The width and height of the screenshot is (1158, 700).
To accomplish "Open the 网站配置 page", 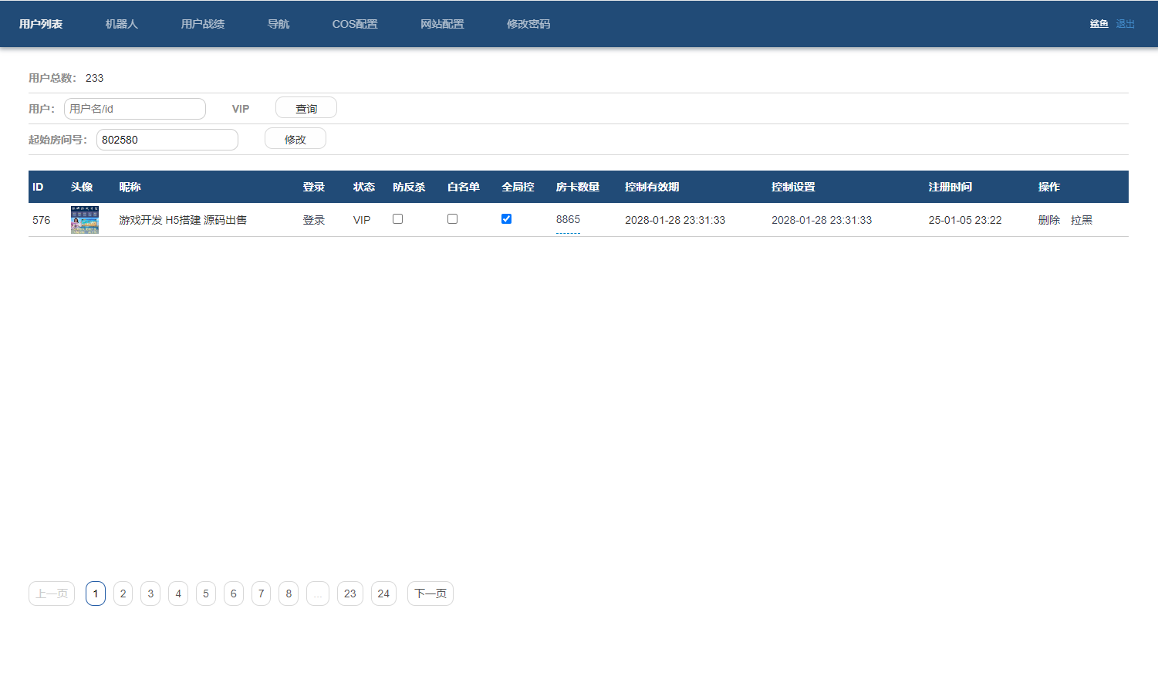I will (x=441, y=24).
